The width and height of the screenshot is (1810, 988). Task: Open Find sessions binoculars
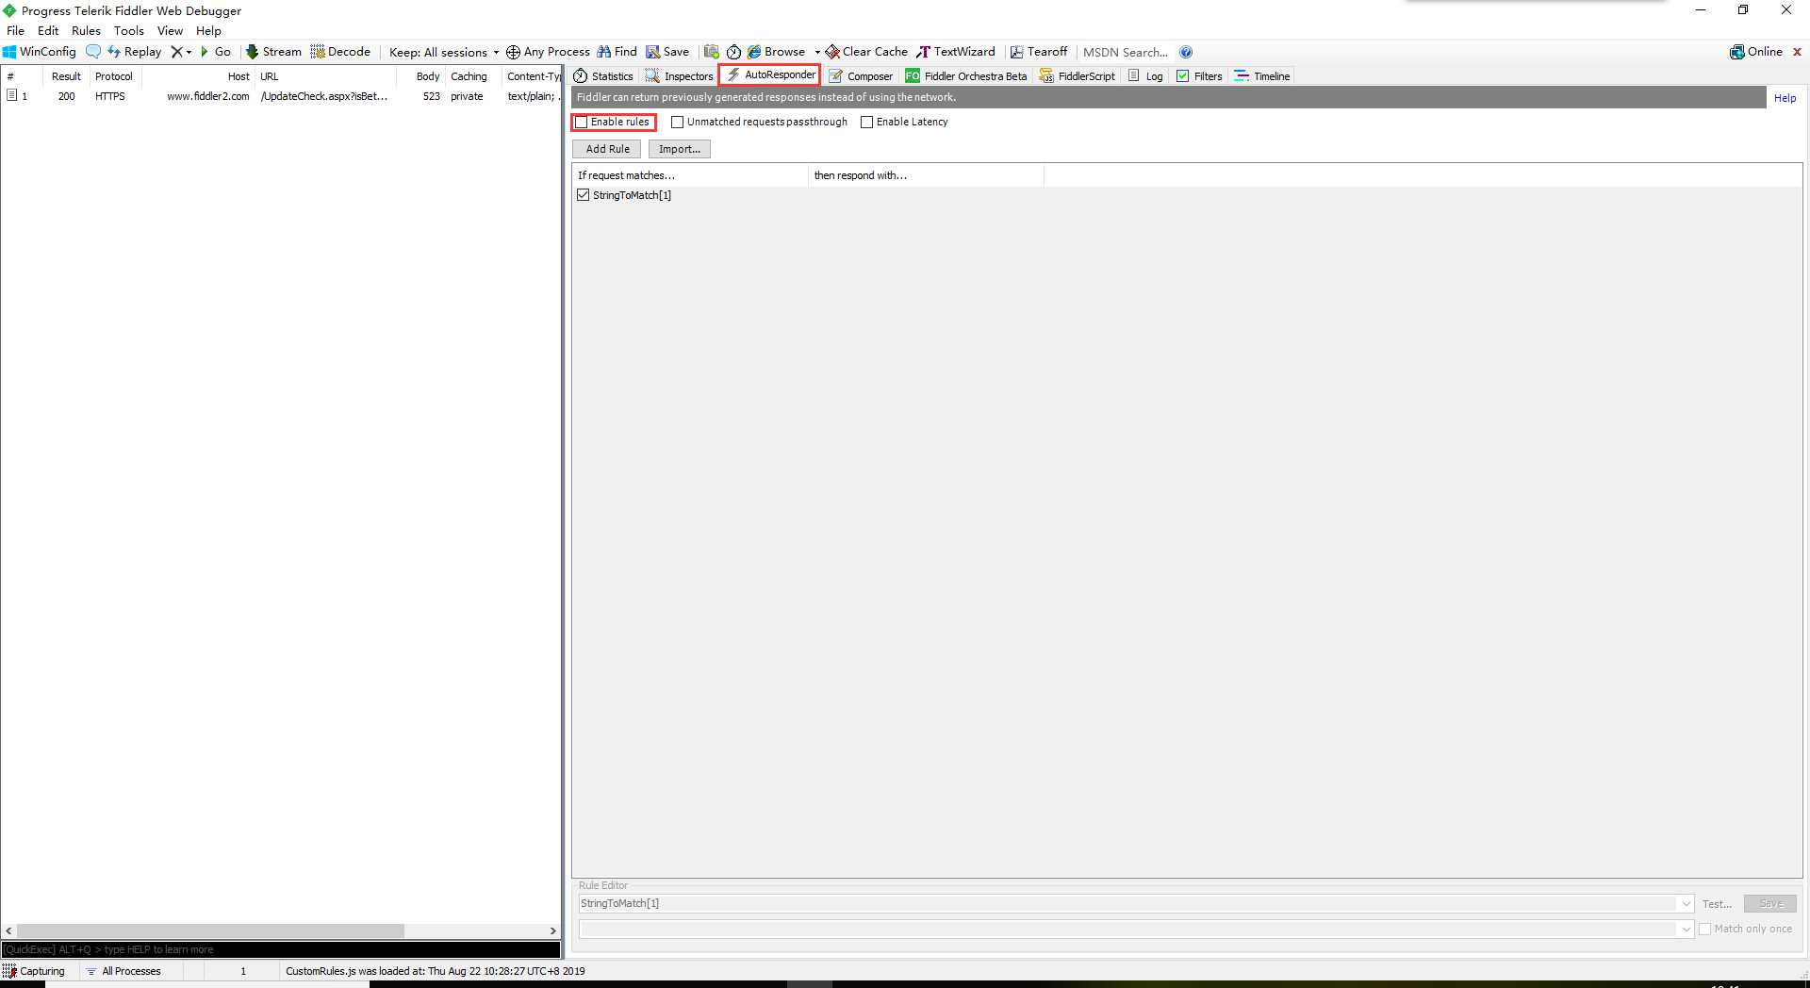617,52
